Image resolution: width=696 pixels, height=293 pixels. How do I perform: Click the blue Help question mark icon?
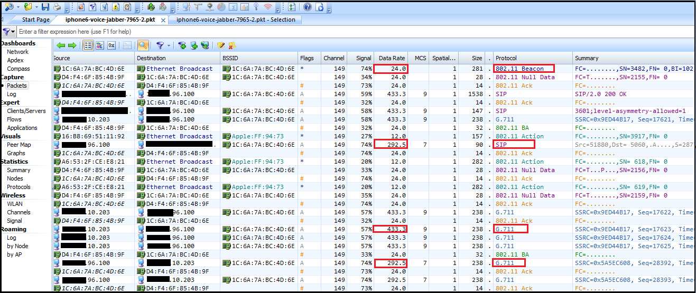point(307,7)
